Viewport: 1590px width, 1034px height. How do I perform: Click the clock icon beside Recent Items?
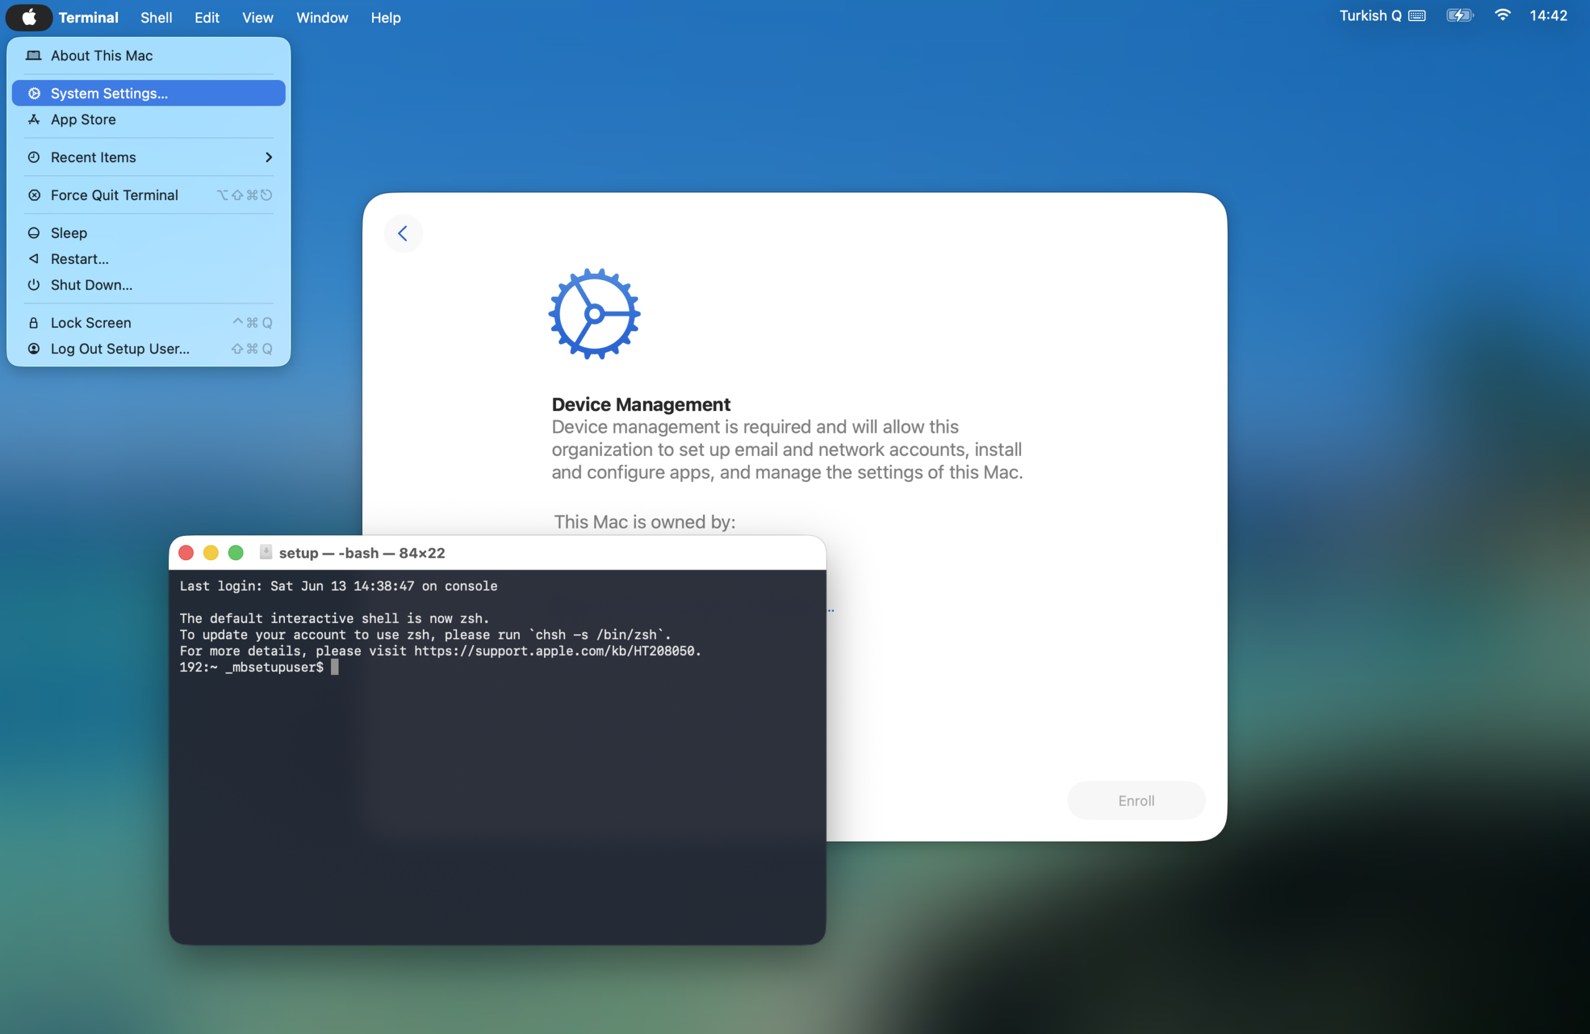(x=34, y=158)
